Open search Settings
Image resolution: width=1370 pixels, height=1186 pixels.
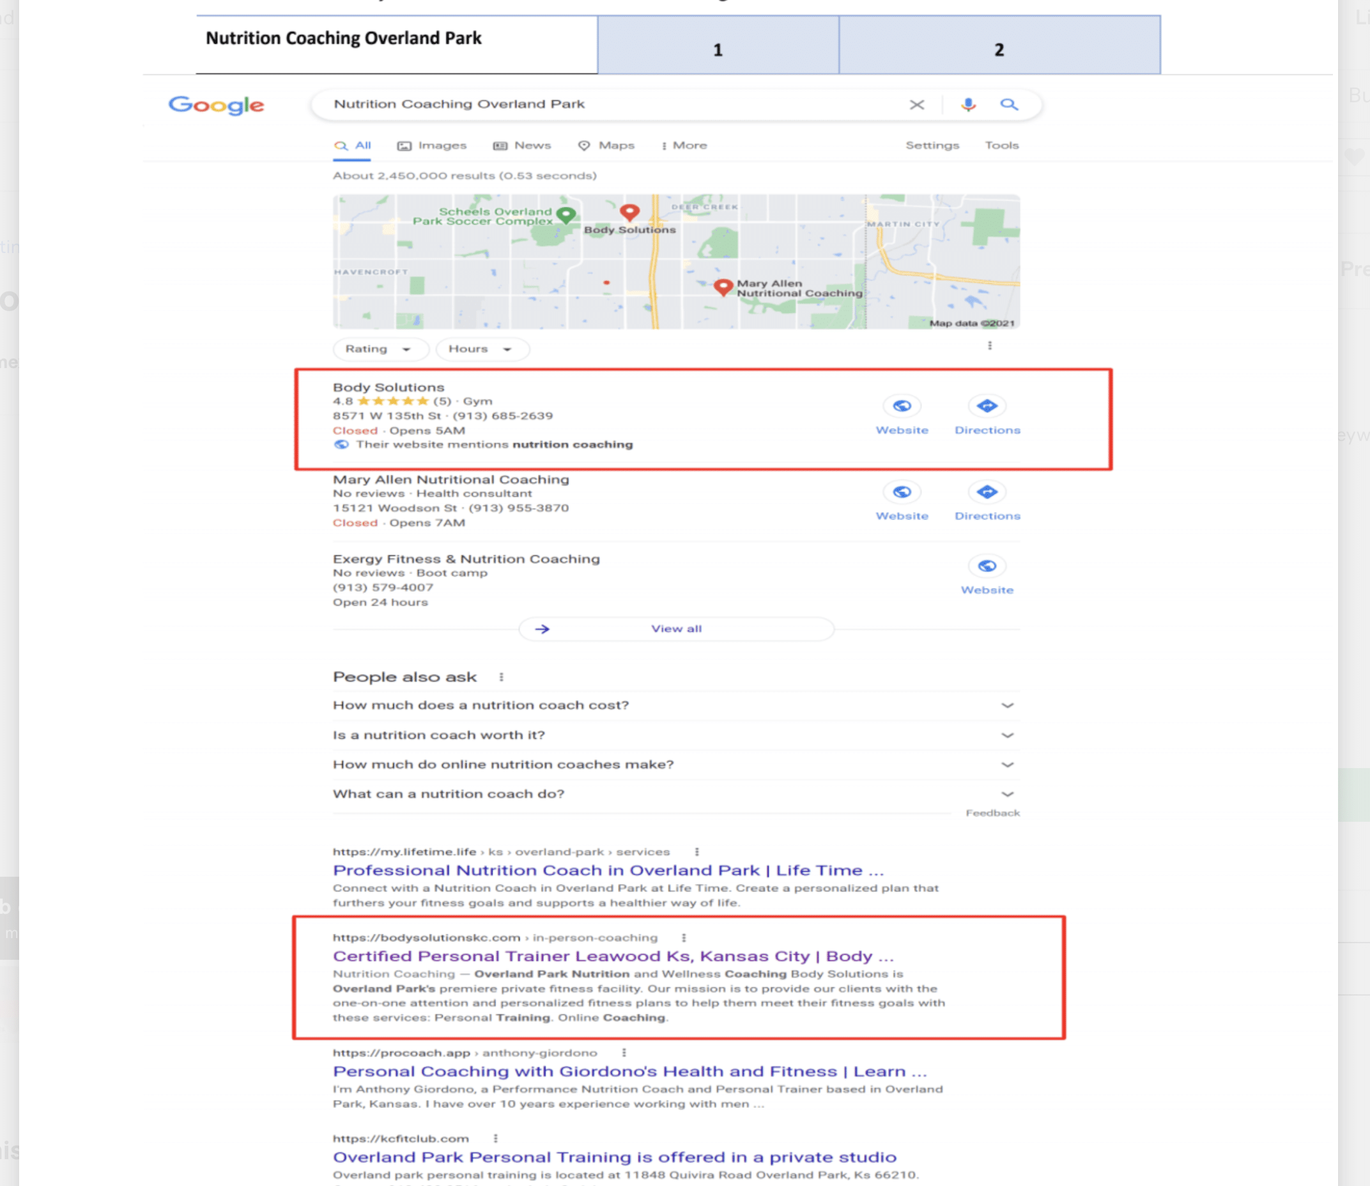pyautogui.click(x=932, y=146)
